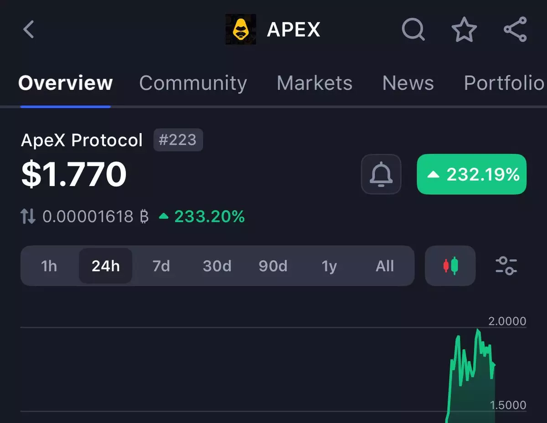547x423 pixels.
Task: Tap the green 232.19% change button
Action: pyautogui.click(x=472, y=175)
